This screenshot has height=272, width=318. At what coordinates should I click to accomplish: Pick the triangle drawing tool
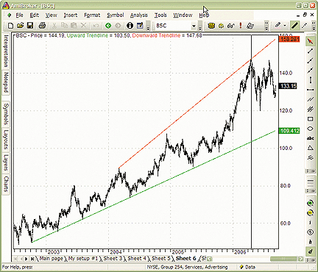pyautogui.click(x=311, y=148)
